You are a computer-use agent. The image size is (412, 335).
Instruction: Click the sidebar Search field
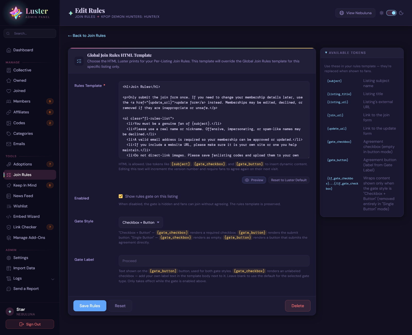pyautogui.click(x=30, y=33)
